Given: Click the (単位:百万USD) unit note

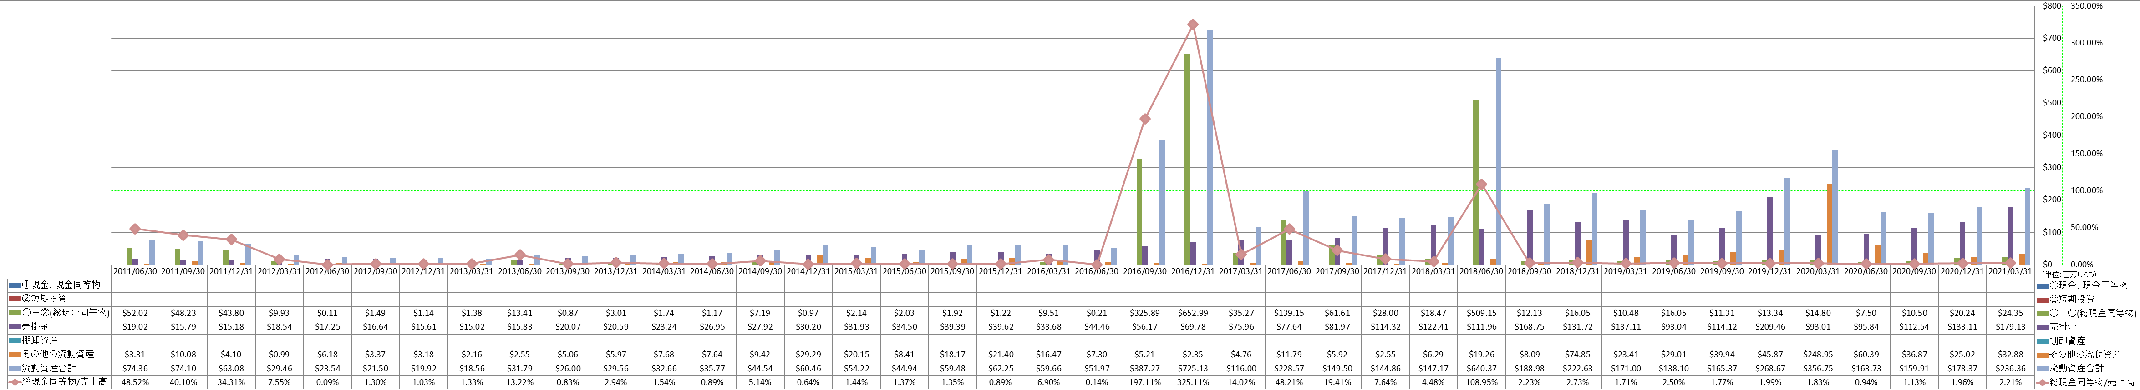Looking at the screenshot, I should (2069, 274).
